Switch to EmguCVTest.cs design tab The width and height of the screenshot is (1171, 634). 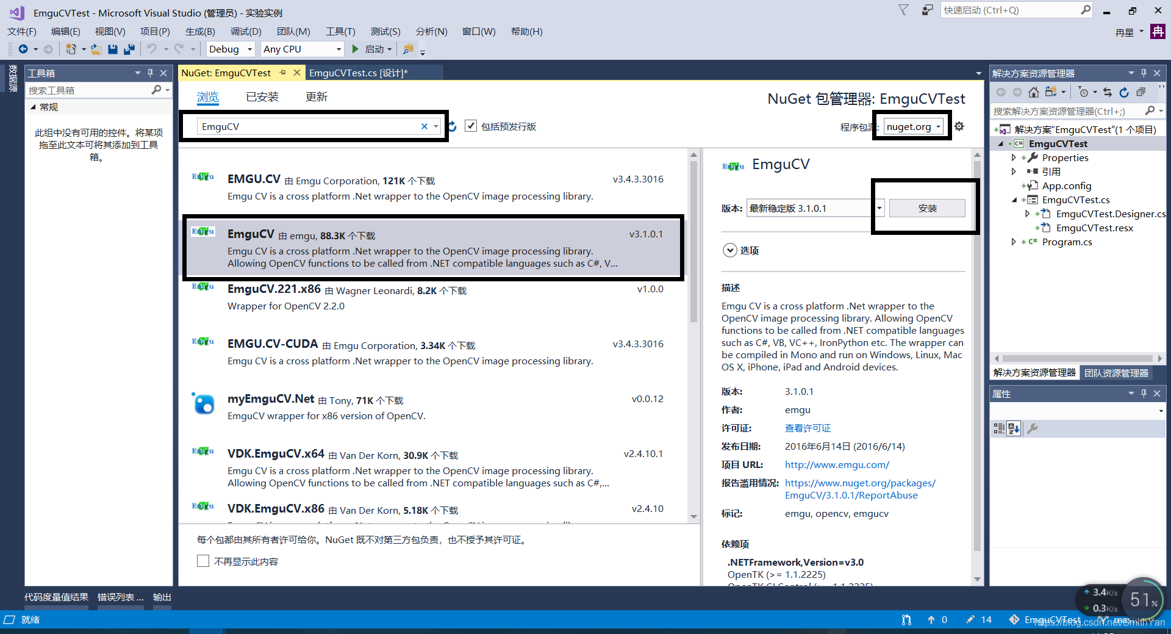(x=358, y=73)
